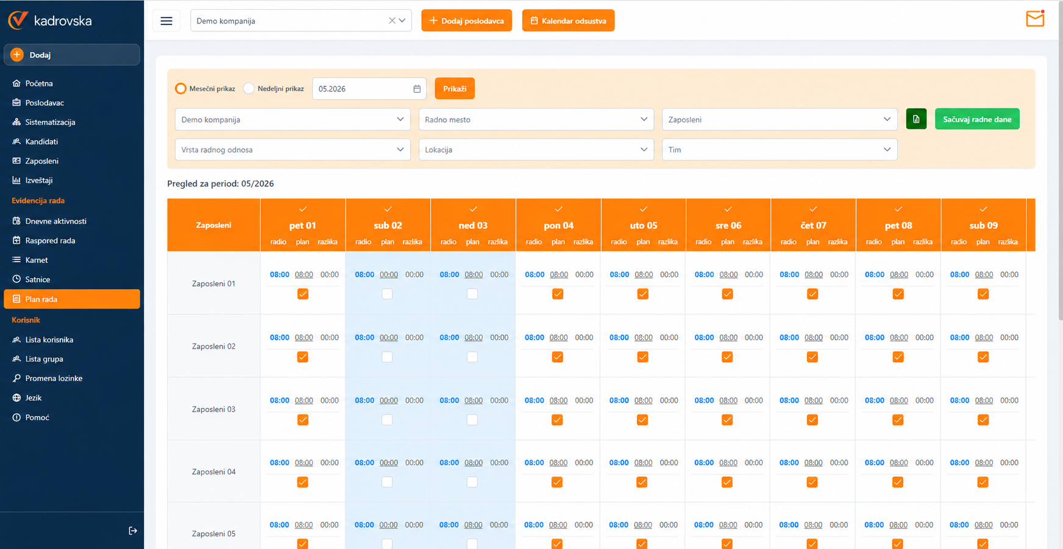Open the top Demo kompanija company dropdown
1063x549 pixels.
click(301, 21)
